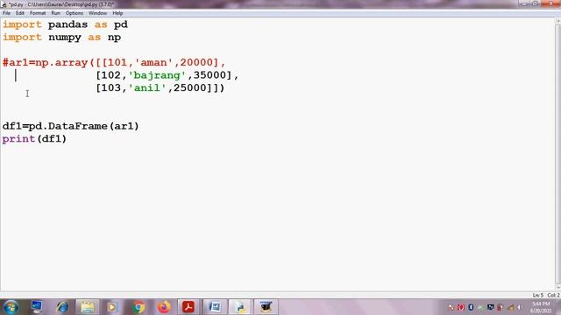Open Windows Explorer folder icon

(x=88, y=307)
